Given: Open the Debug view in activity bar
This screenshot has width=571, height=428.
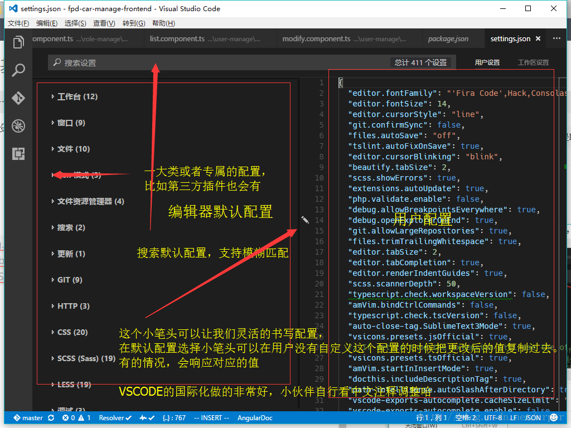Looking at the screenshot, I should pyautogui.click(x=18, y=126).
